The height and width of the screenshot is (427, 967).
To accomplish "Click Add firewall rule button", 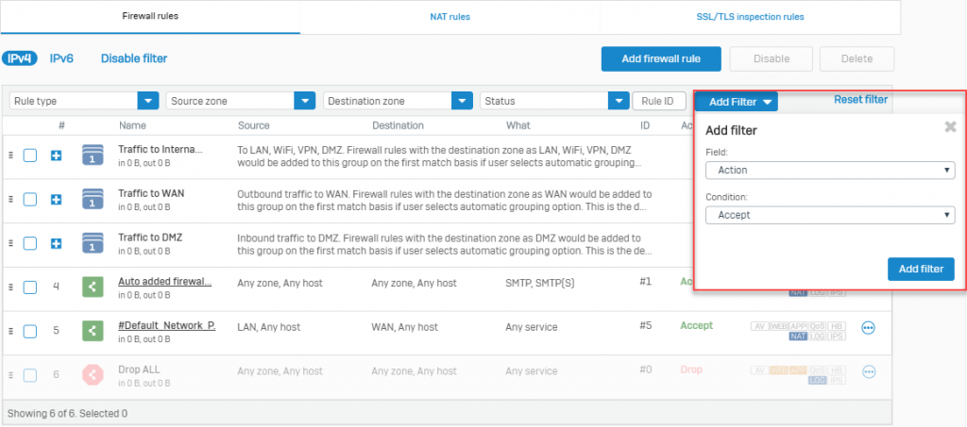I will click(x=661, y=59).
